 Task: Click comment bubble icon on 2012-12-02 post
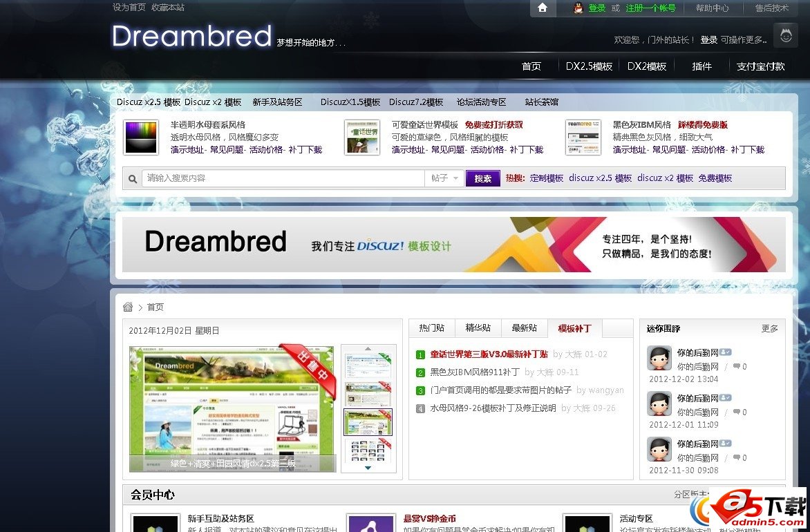736,366
